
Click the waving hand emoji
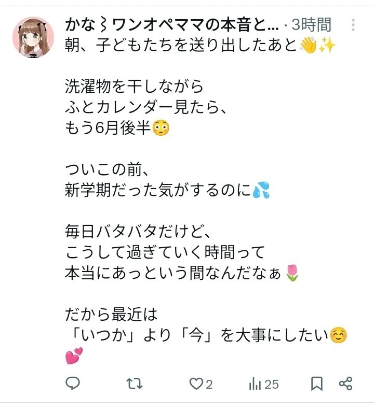coord(308,45)
